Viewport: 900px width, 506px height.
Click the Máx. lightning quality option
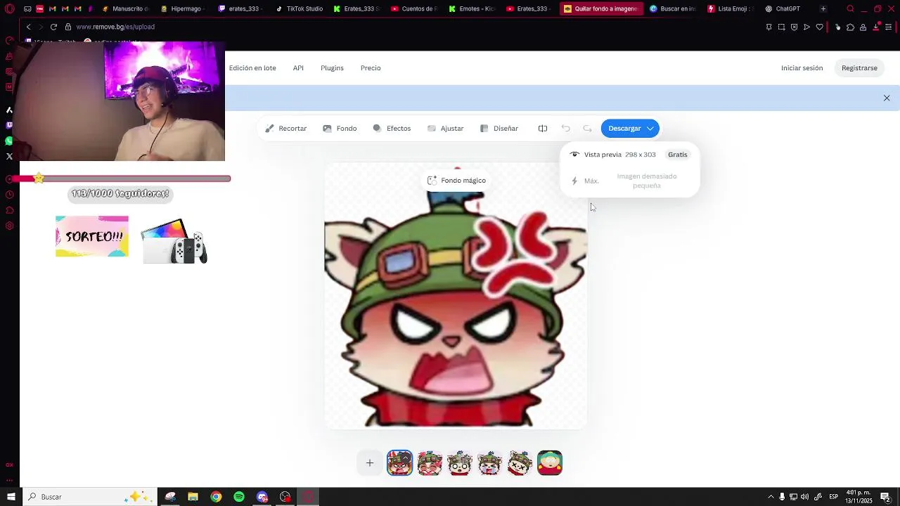[585, 181]
